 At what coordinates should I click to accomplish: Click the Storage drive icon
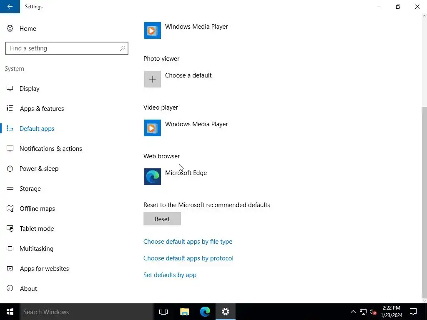[10, 188]
